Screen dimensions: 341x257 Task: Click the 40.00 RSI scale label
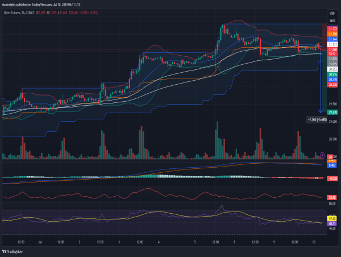[x=332, y=229]
